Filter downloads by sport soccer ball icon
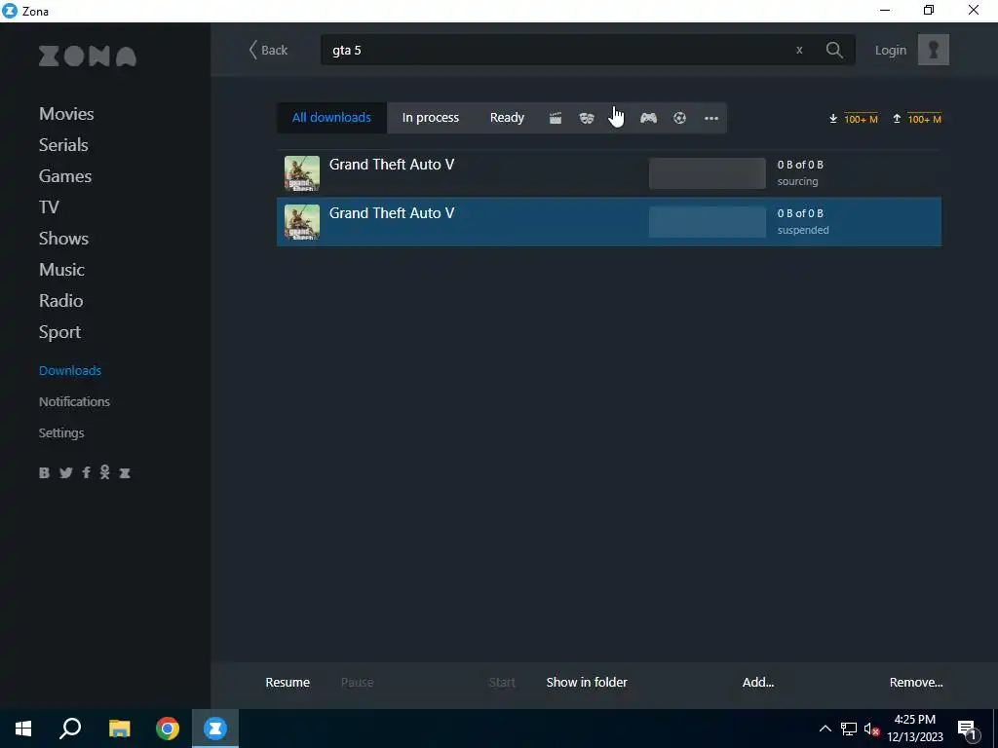The image size is (998, 748). pyautogui.click(x=679, y=118)
